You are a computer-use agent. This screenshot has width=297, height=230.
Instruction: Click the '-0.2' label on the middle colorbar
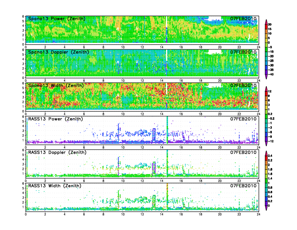[271, 119]
